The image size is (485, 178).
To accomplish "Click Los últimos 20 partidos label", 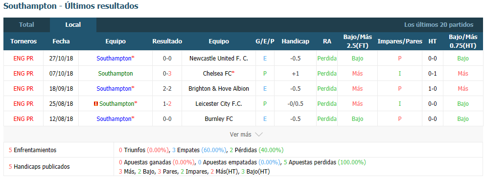I will click(x=439, y=25).
